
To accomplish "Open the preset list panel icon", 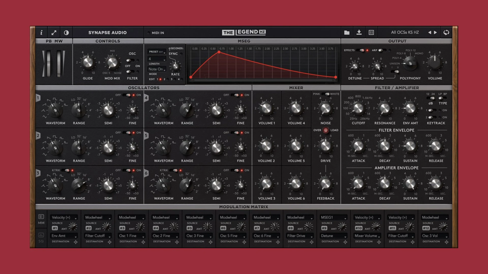I will [x=371, y=32].
